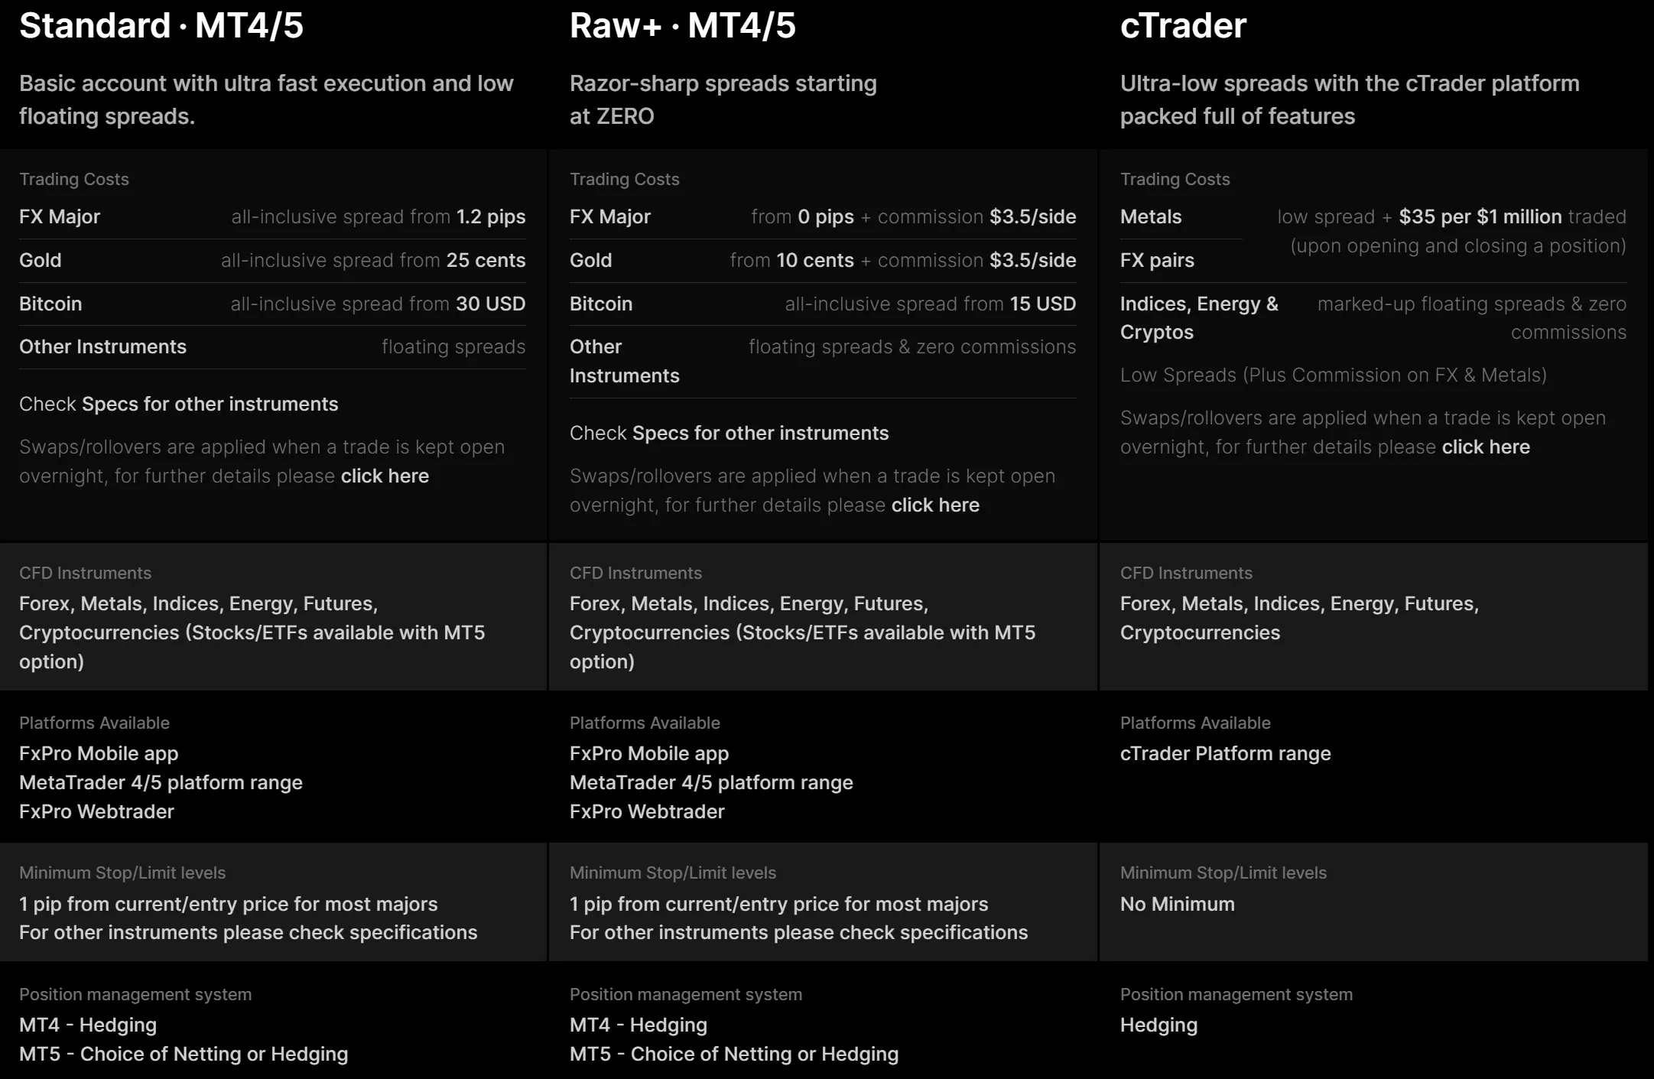
Task: Click Standard Bitcoin 30 USD spread row
Action: [x=272, y=304]
